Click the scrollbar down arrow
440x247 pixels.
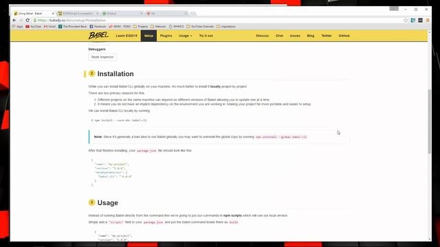click(430, 239)
